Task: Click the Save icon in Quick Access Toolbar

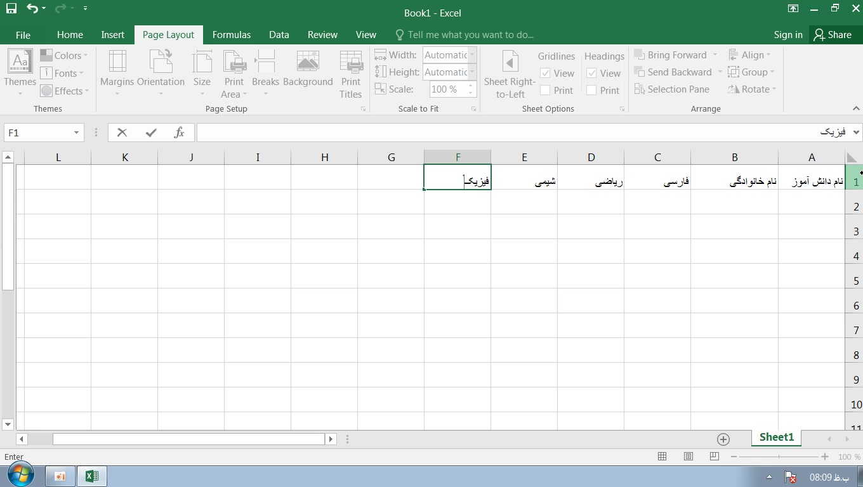Action: [11, 8]
